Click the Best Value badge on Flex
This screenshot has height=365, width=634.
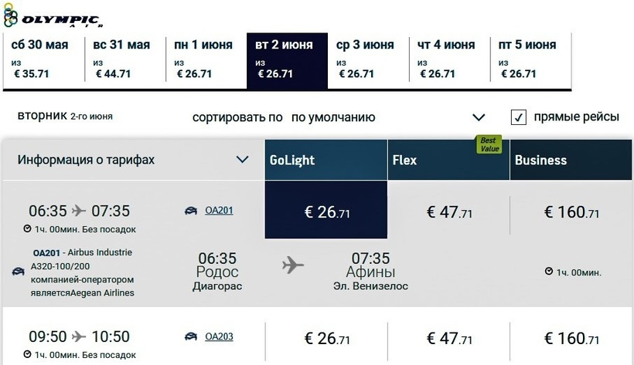tap(489, 144)
